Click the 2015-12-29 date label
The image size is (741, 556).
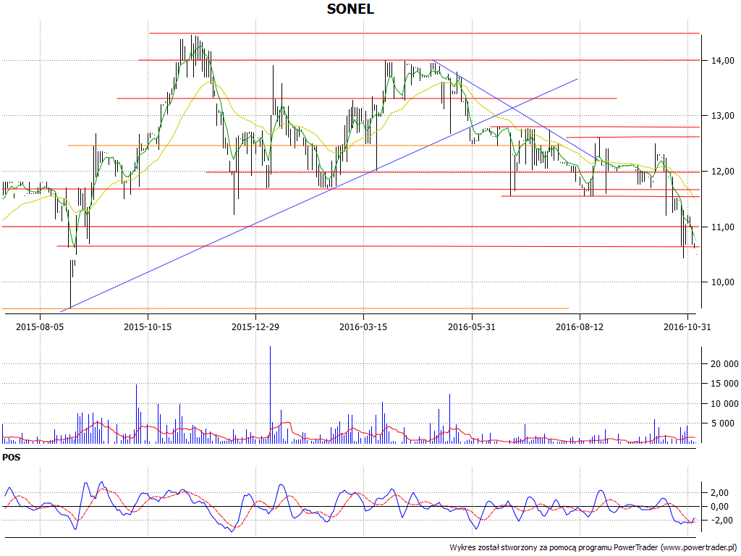pyautogui.click(x=255, y=327)
